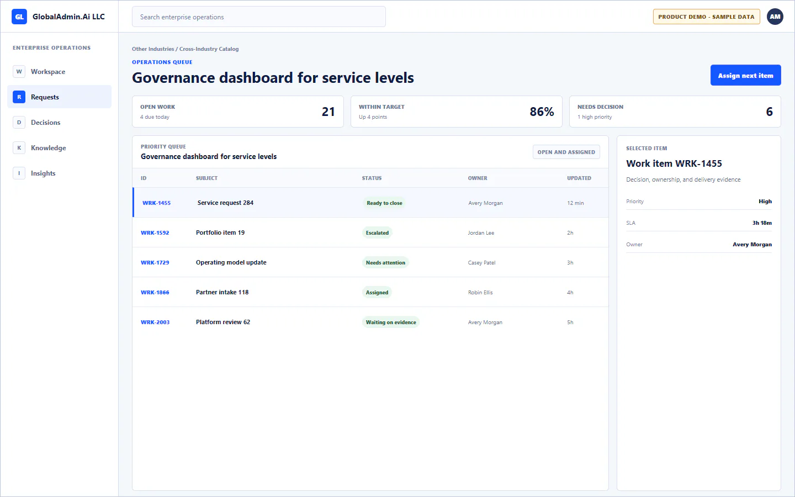Click owner Jordan Lee in the table
Screen dimensions: 795x497
(481, 233)
